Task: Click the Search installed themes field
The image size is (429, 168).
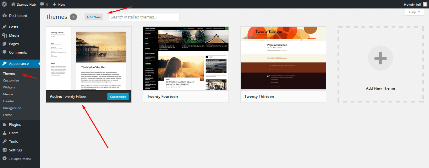Action: coord(144,17)
